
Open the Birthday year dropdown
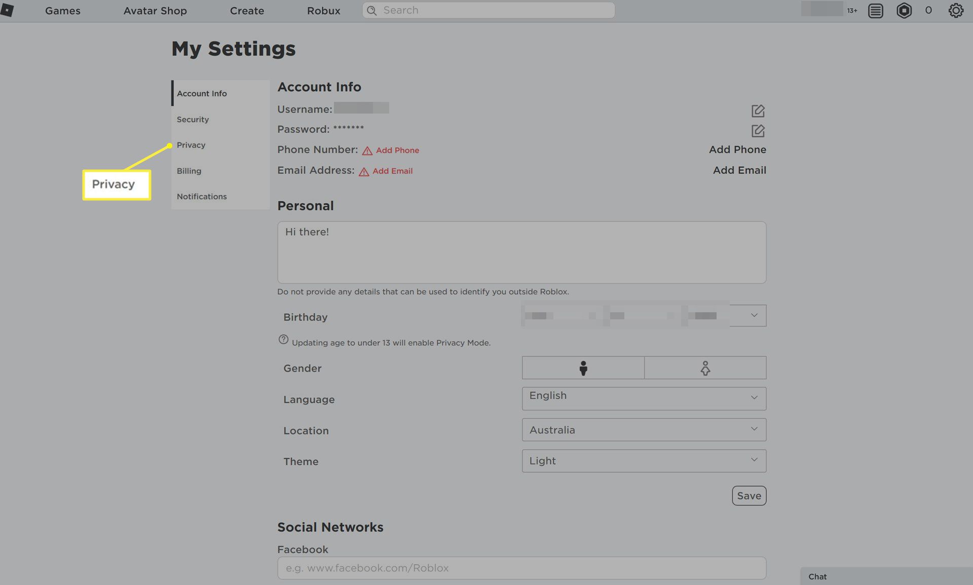(725, 315)
